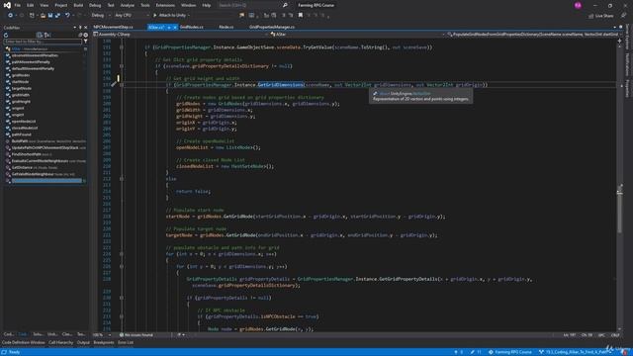Screen dimensions: 633x356
Task: Click the screwdriver quick actions icon in margin
Action: (114, 85)
